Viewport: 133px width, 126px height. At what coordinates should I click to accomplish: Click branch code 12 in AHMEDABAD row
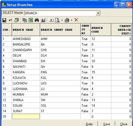coord(101,39)
